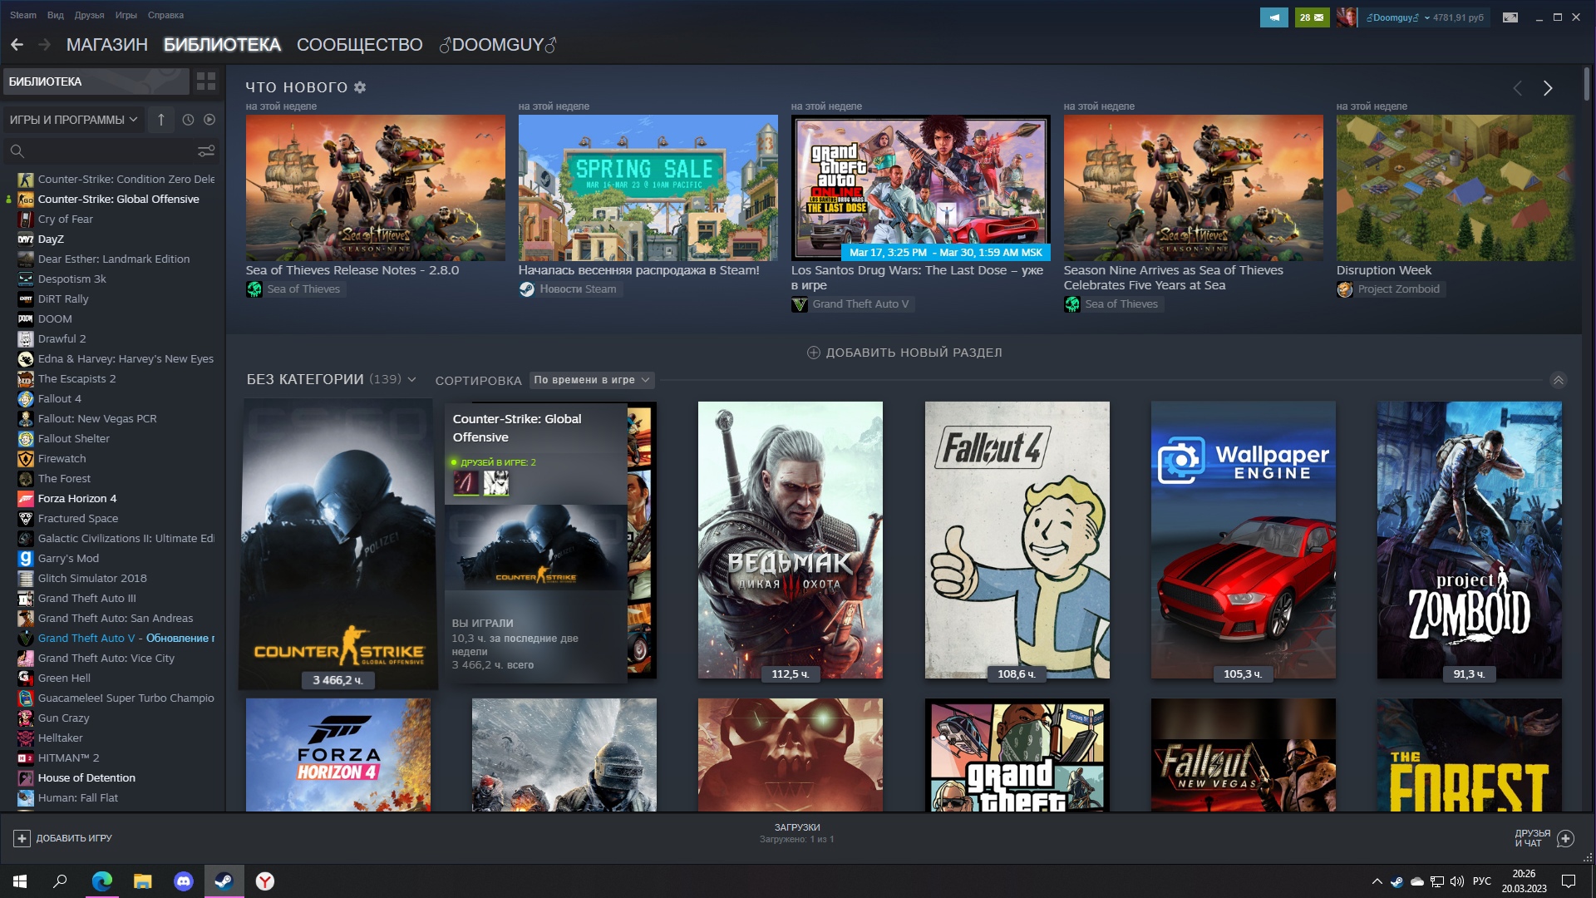Open the Steam menu
This screenshot has height=898, width=1596.
tap(23, 15)
